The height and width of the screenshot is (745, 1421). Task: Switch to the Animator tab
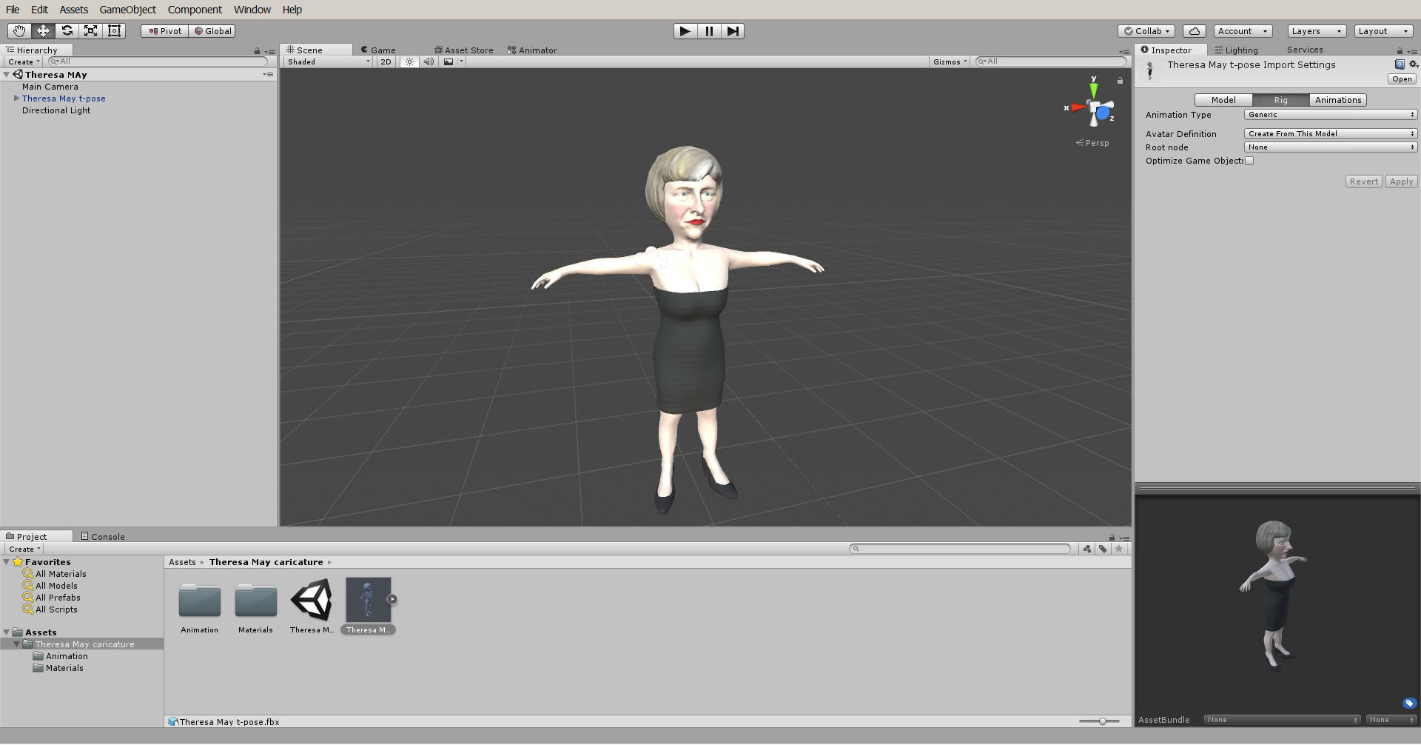point(532,50)
